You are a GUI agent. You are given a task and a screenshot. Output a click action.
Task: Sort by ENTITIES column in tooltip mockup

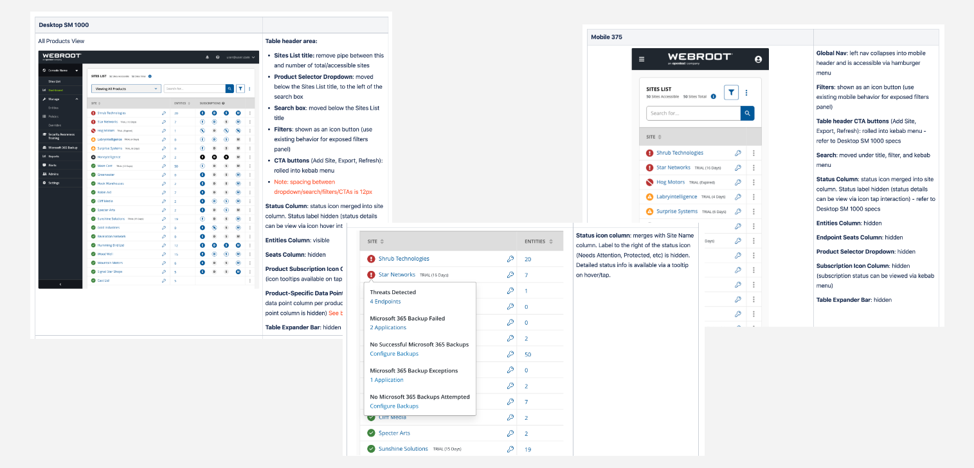539,241
